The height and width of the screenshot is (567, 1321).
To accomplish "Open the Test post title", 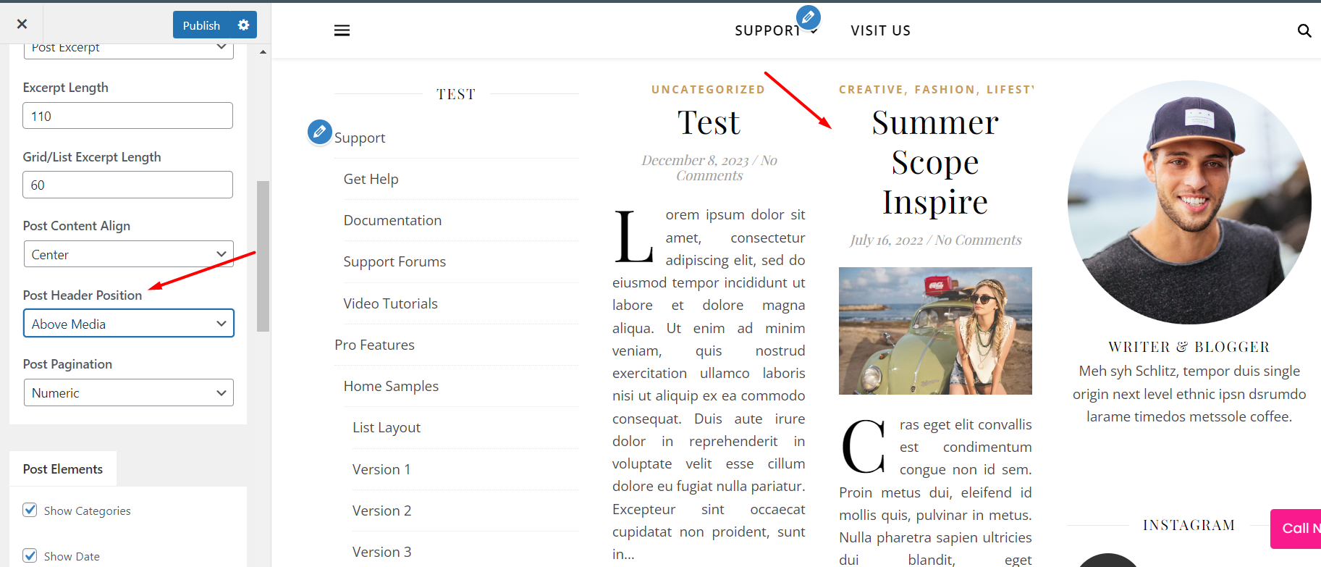I will click(709, 122).
